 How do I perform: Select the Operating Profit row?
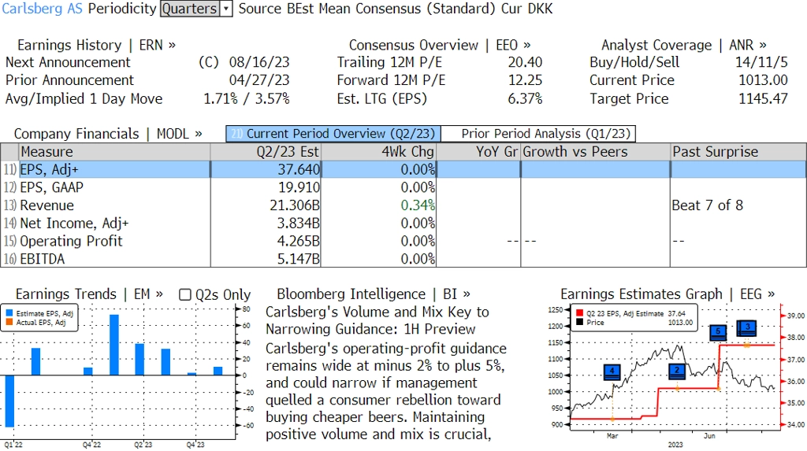pyautogui.click(x=403, y=241)
